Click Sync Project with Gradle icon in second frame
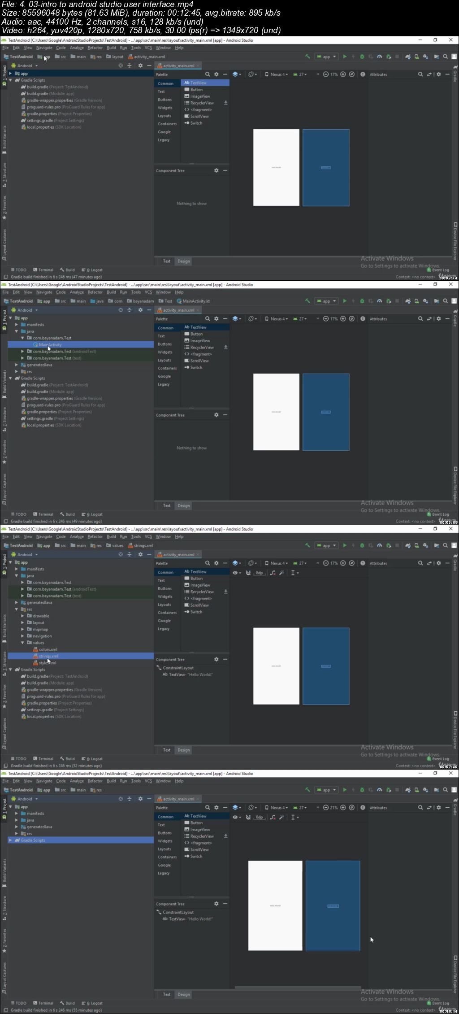This screenshot has height=1014, width=459. tap(408, 301)
